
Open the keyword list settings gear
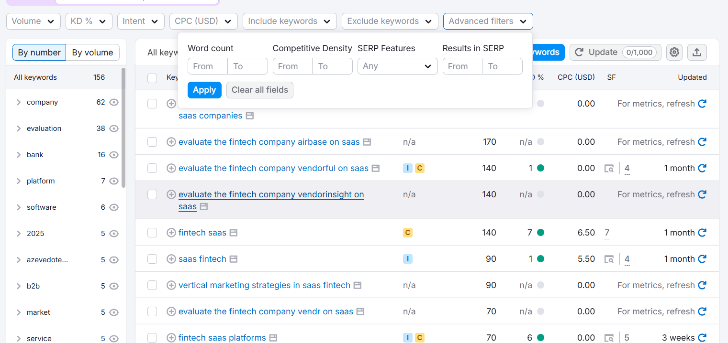coord(674,52)
